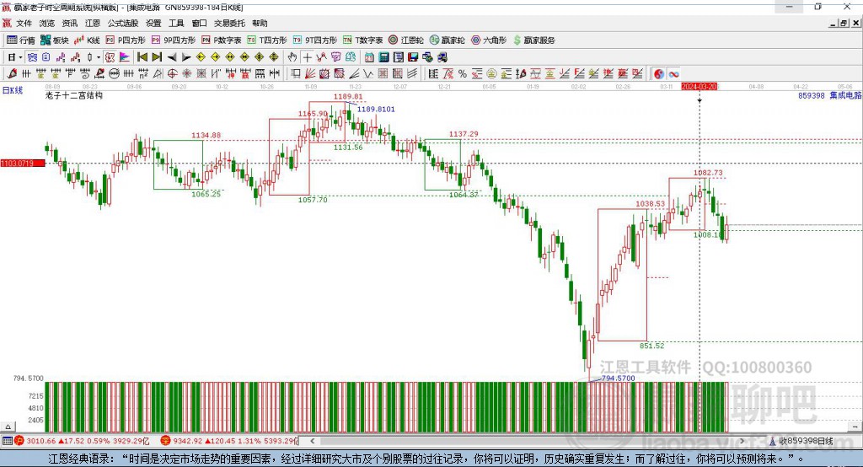Screen dimensions: 863x467
Task: Restore the inner chart window
Action: (x=844, y=23)
